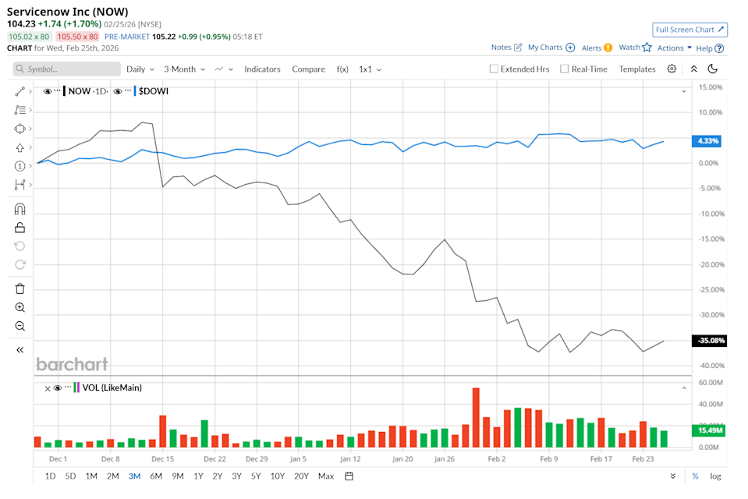The width and height of the screenshot is (748, 499).
Task: Open the text annotations tool
Action: pyautogui.click(x=19, y=110)
